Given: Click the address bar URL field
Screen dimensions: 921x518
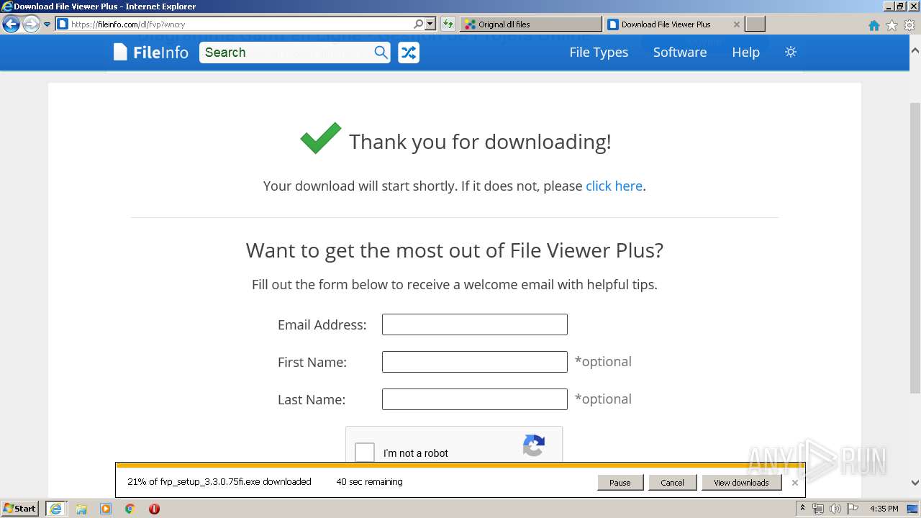Looking at the screenshot, I should pos(234,24).
